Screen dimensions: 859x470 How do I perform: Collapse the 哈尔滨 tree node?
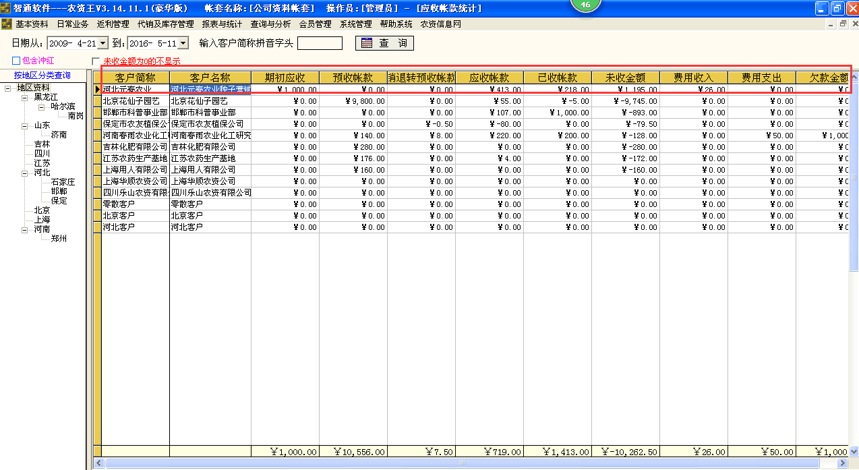click(41, 107)
